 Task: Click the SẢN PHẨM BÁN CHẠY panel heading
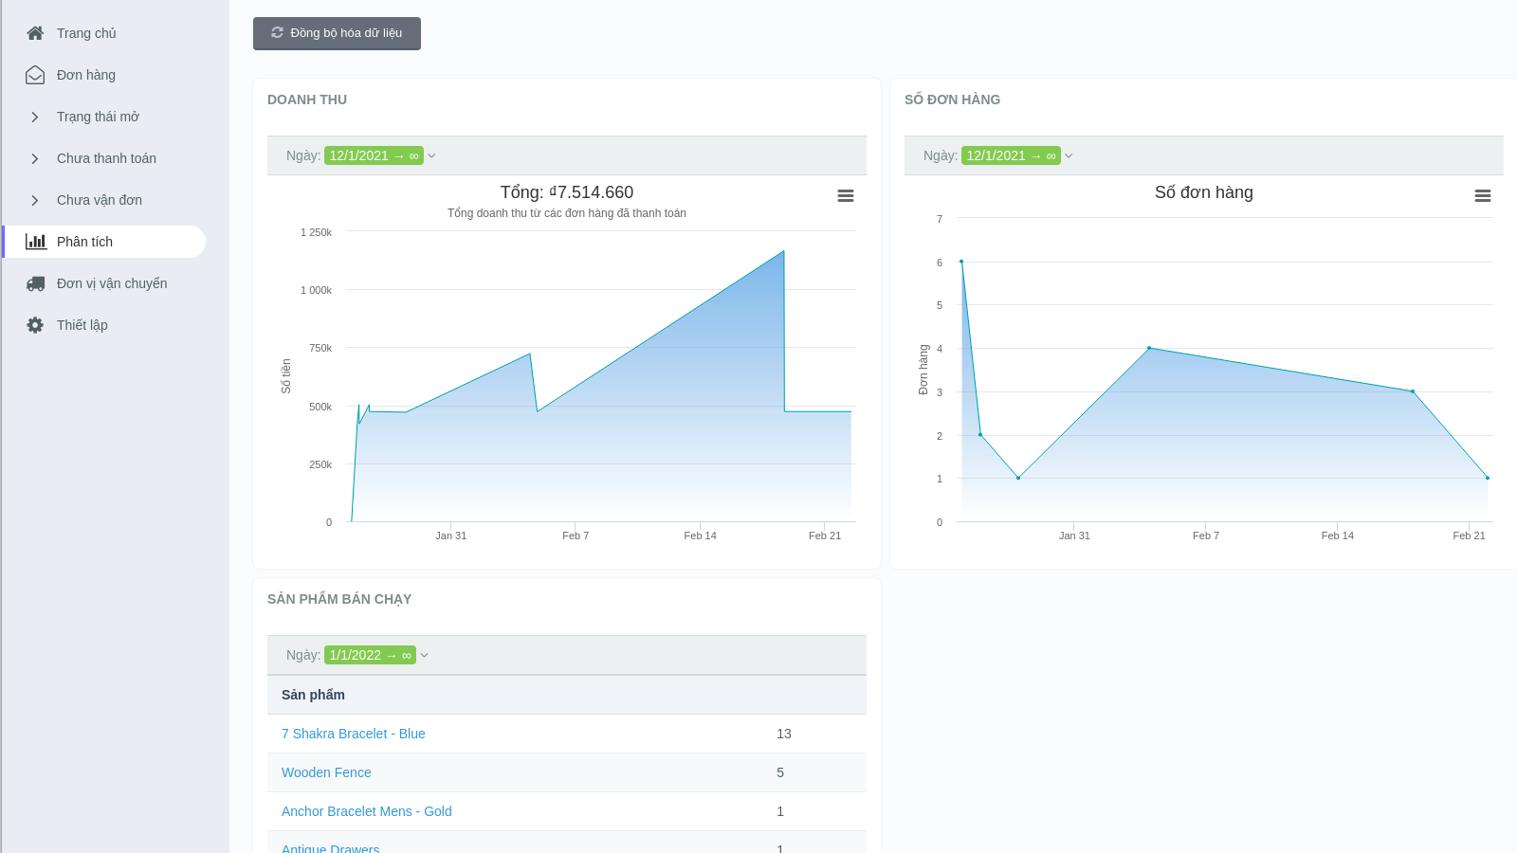coord(339,599)
